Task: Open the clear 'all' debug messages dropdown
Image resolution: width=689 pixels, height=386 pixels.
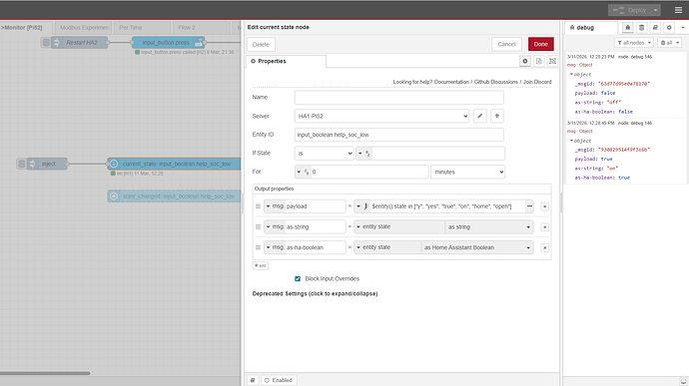Action: coord(670,43)
